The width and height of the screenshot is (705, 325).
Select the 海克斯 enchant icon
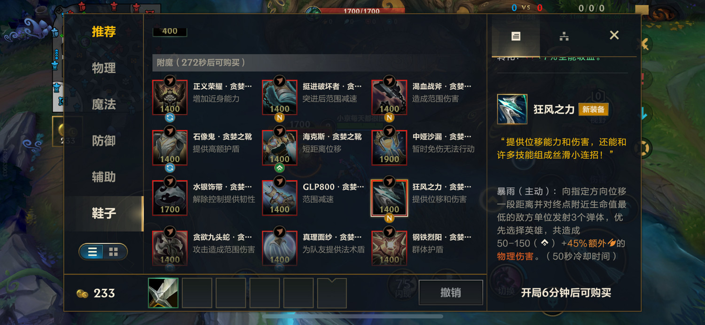coord(280,147)
